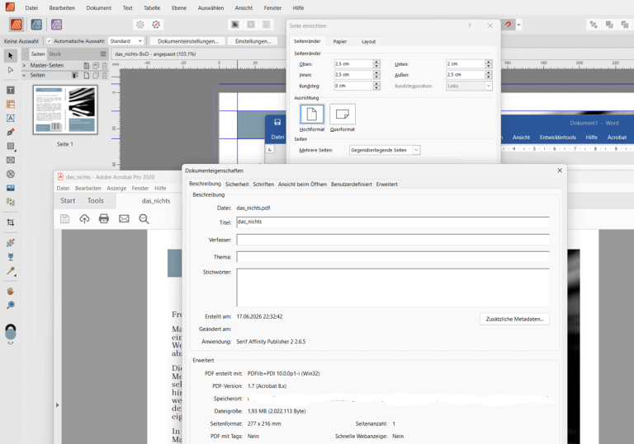Open the Mehrere Seiten dropdown
The width and height of the screenshot is (634, 444).
[x=385, y=150]
